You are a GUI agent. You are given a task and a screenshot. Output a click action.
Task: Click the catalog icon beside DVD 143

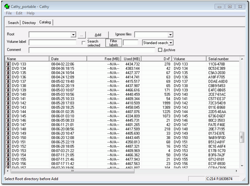pyautogui.click(x=8, y=108)
